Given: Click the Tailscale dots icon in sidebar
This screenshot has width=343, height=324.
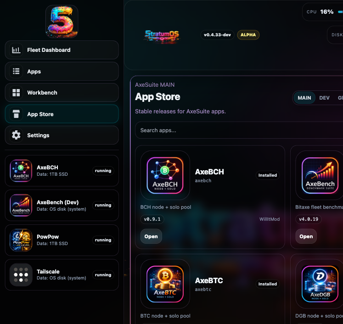Looking at the screenshot, I should (21, 275).
